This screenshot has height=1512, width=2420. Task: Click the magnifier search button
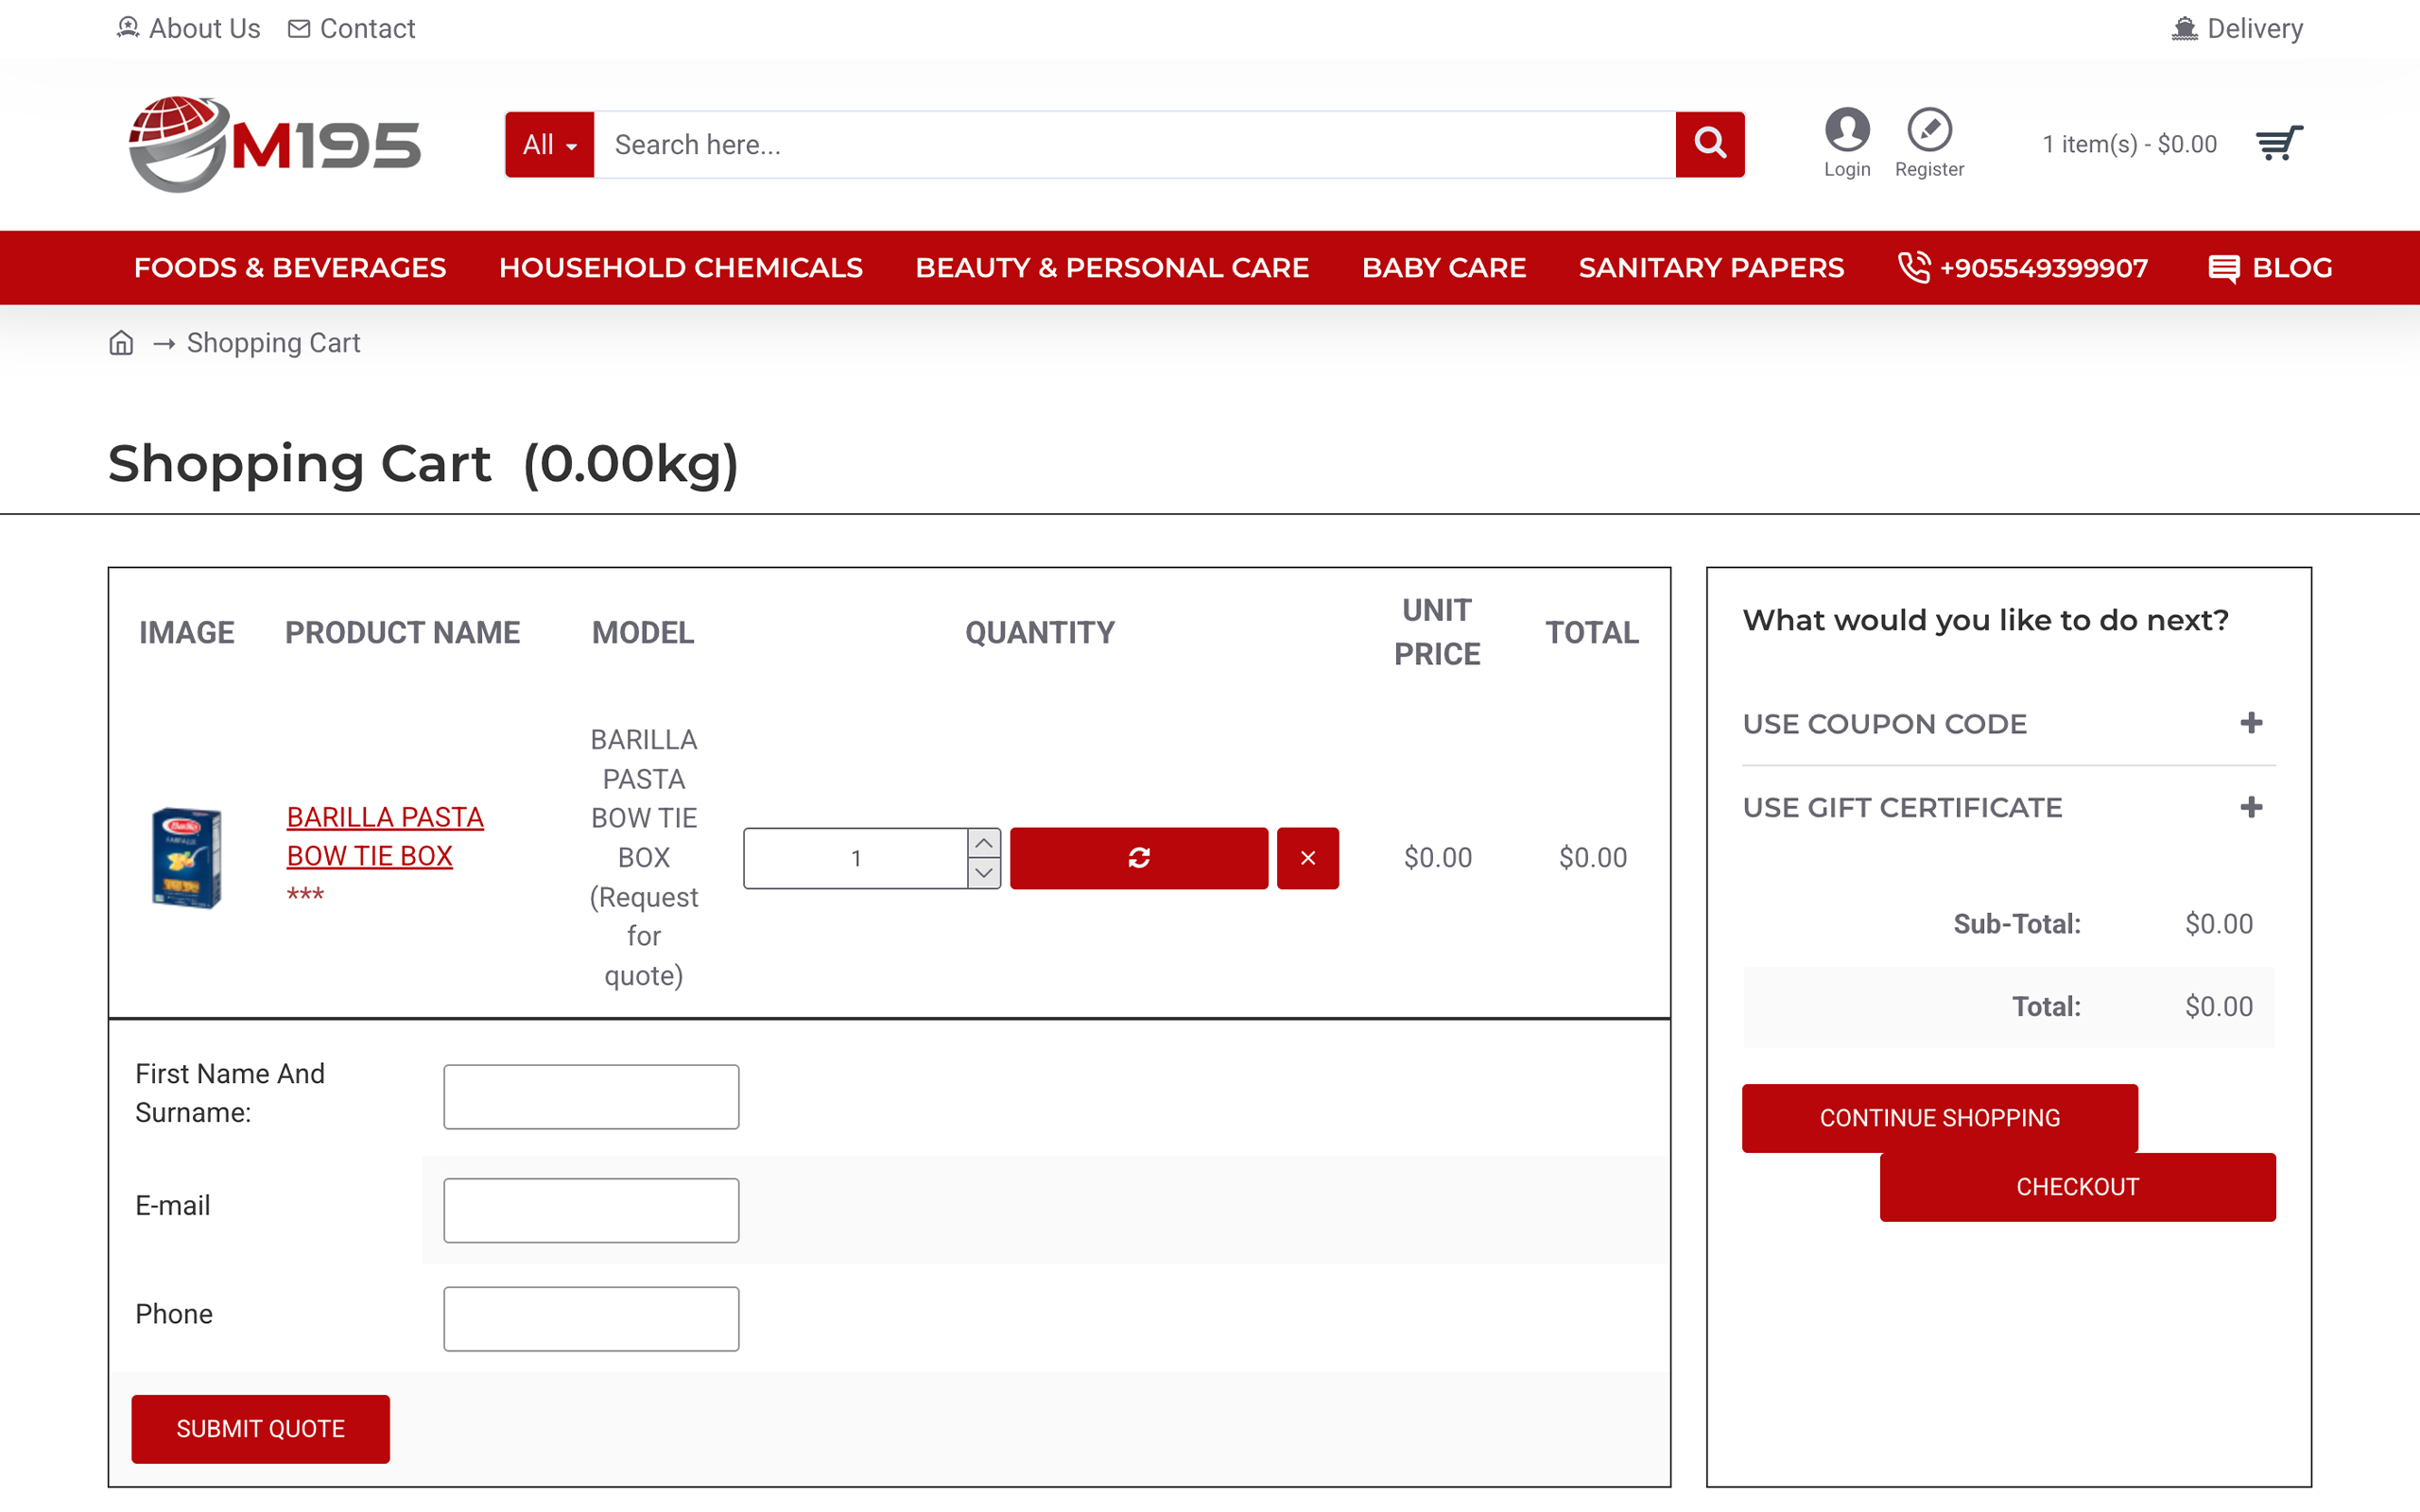1709,144
